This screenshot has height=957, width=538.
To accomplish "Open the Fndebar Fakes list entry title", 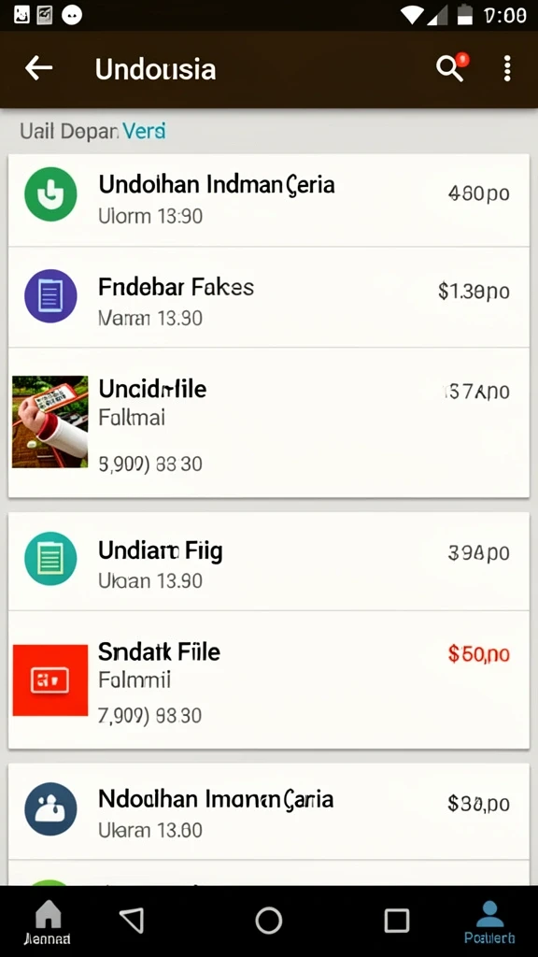I will coord(177,287).
